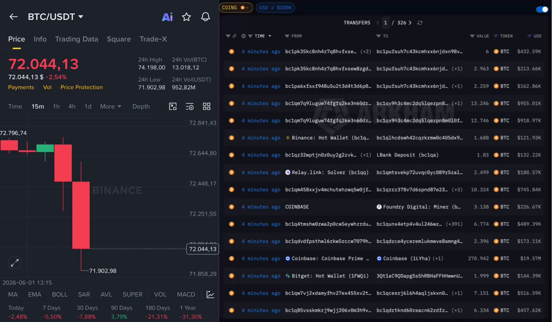Screen dimensions: 552x322
Task: Click Bitcoin chain icon on $19.57M row
Action: pos(231,259)
